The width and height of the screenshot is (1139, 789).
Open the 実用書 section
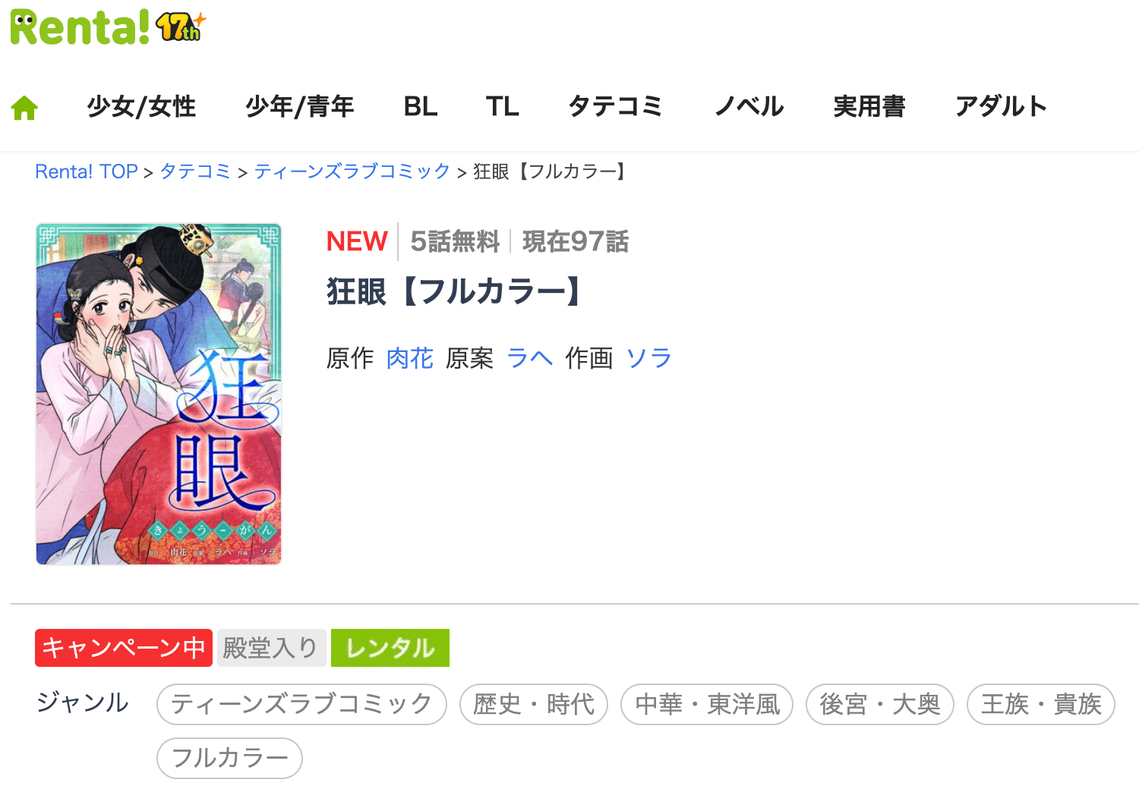[x=869, y=106]
